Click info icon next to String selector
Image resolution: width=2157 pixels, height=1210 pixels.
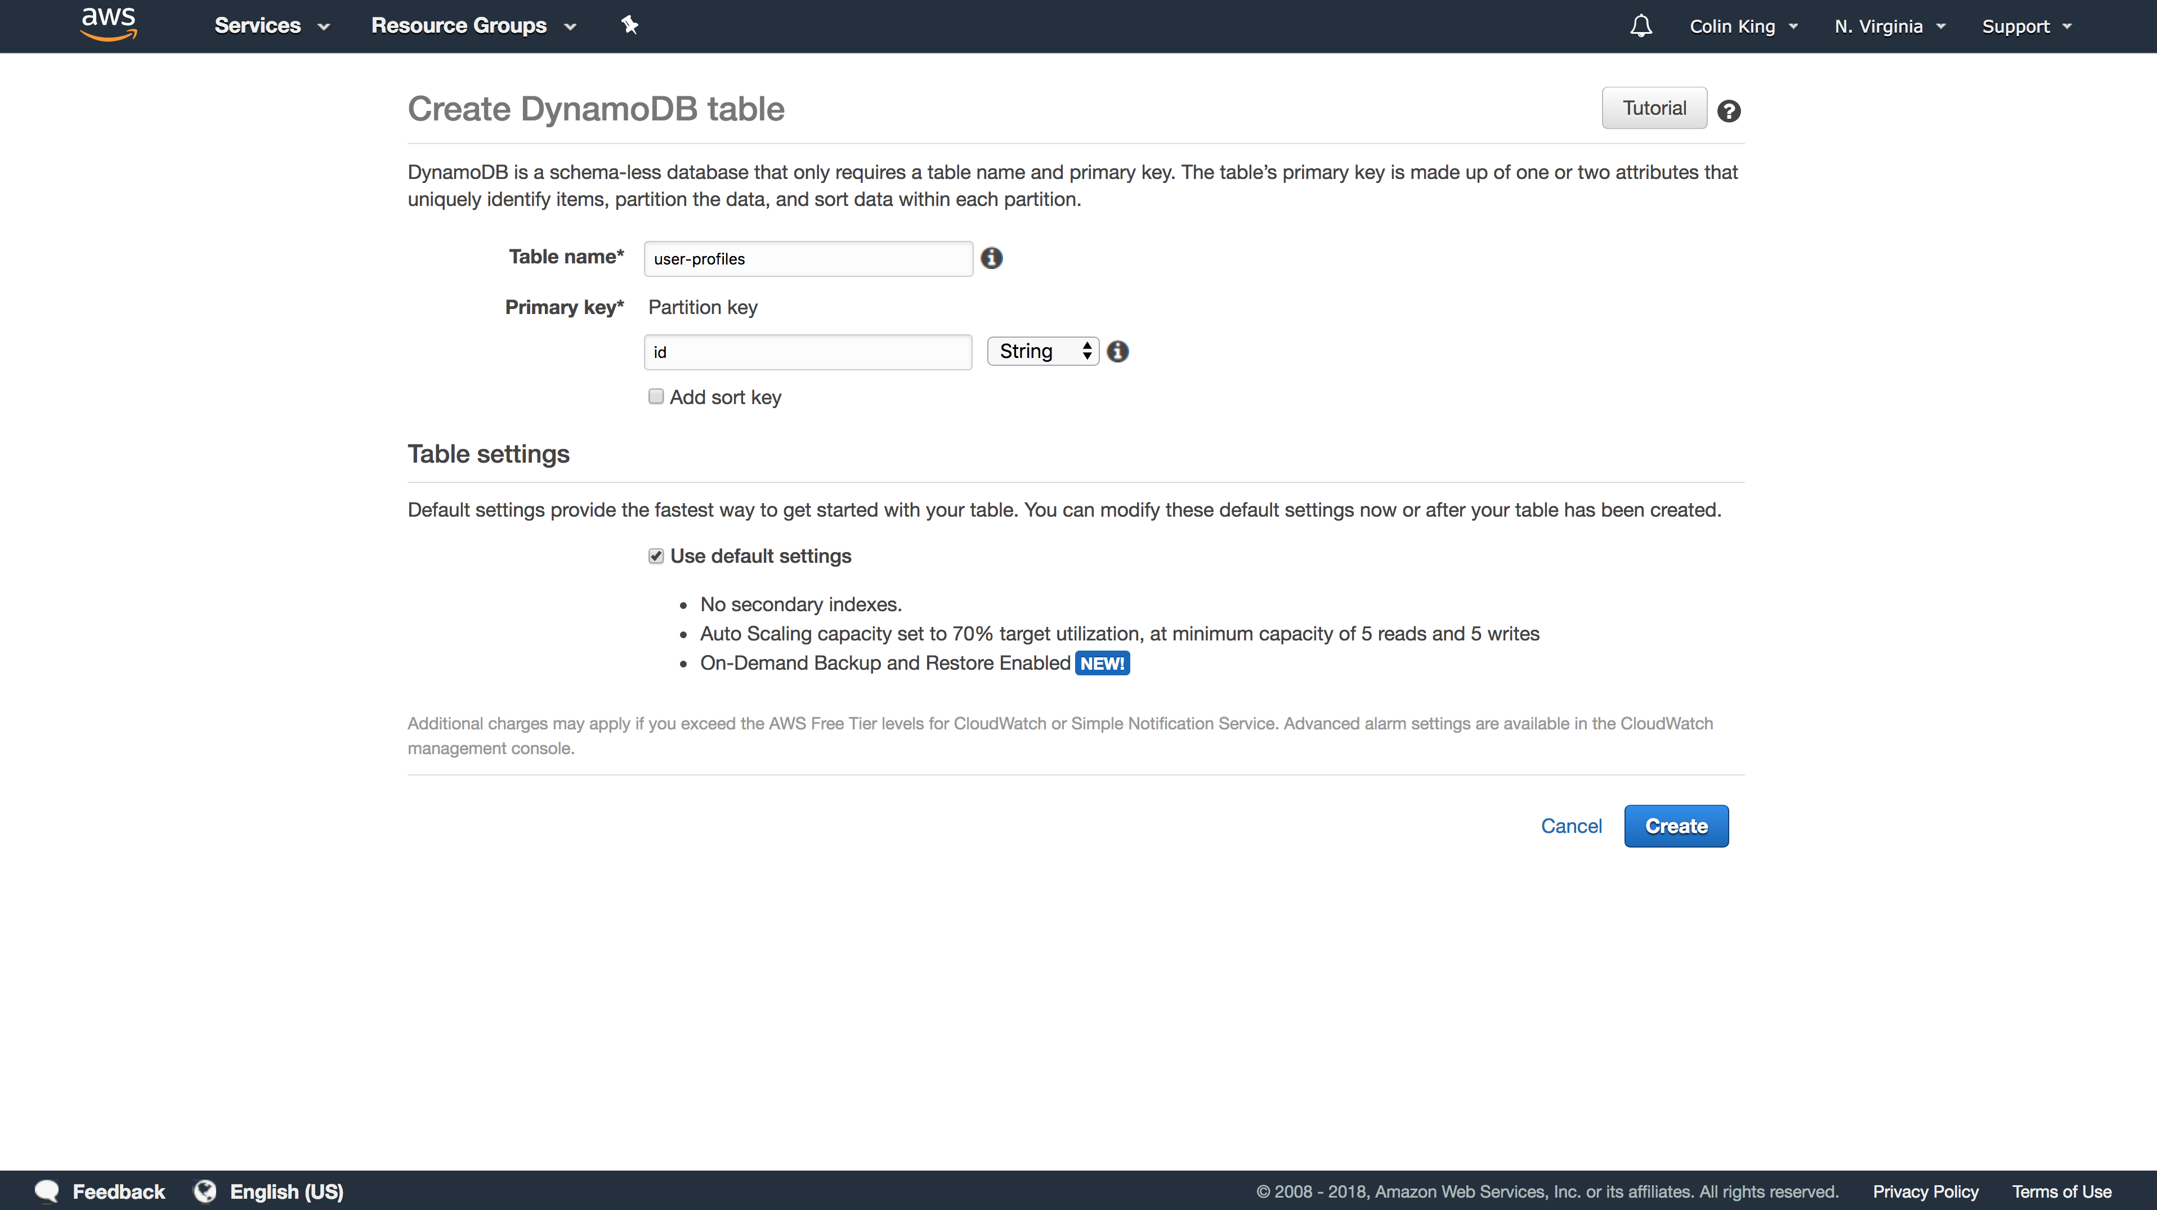coord(1117,352)
